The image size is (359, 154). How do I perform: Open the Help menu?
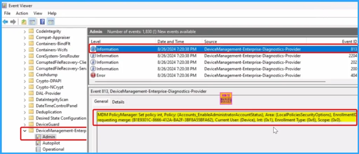point(52,13)
